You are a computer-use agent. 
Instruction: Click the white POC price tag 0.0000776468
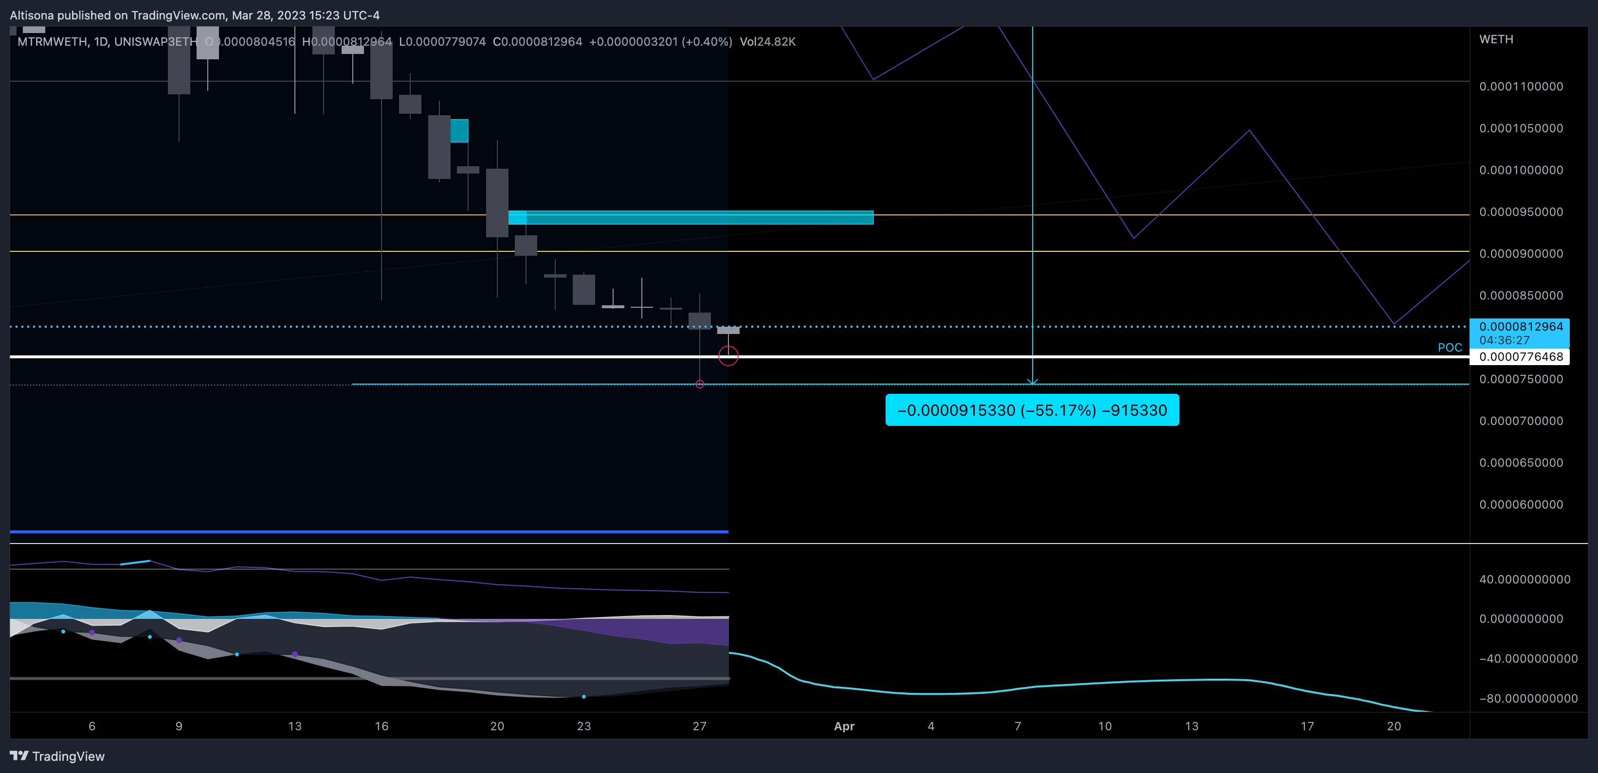(1520, 356)
